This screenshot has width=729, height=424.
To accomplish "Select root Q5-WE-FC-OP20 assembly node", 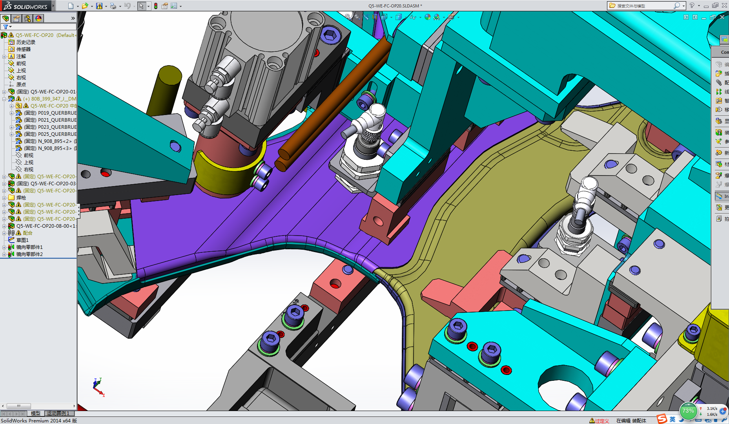I will [45, 35].
